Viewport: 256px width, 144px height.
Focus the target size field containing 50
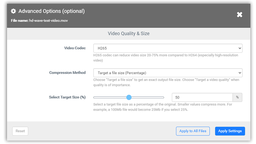(202, 97)
